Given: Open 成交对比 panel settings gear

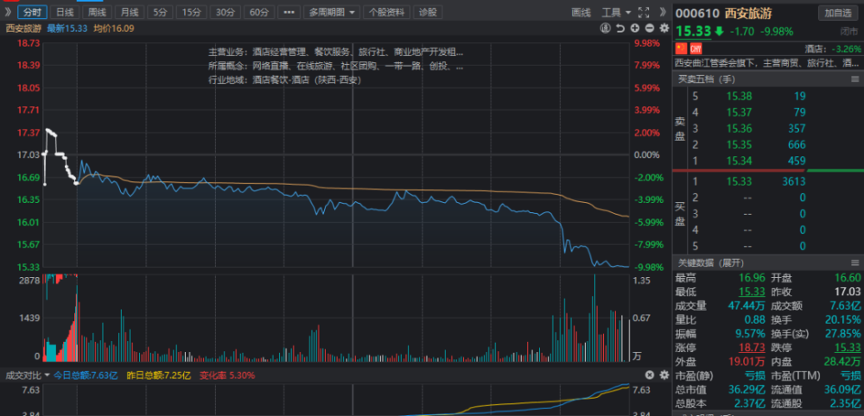Looking at the screenshot, I should coord(664,375).
